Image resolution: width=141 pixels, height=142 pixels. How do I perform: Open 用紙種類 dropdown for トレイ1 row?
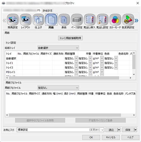point(76,63)
